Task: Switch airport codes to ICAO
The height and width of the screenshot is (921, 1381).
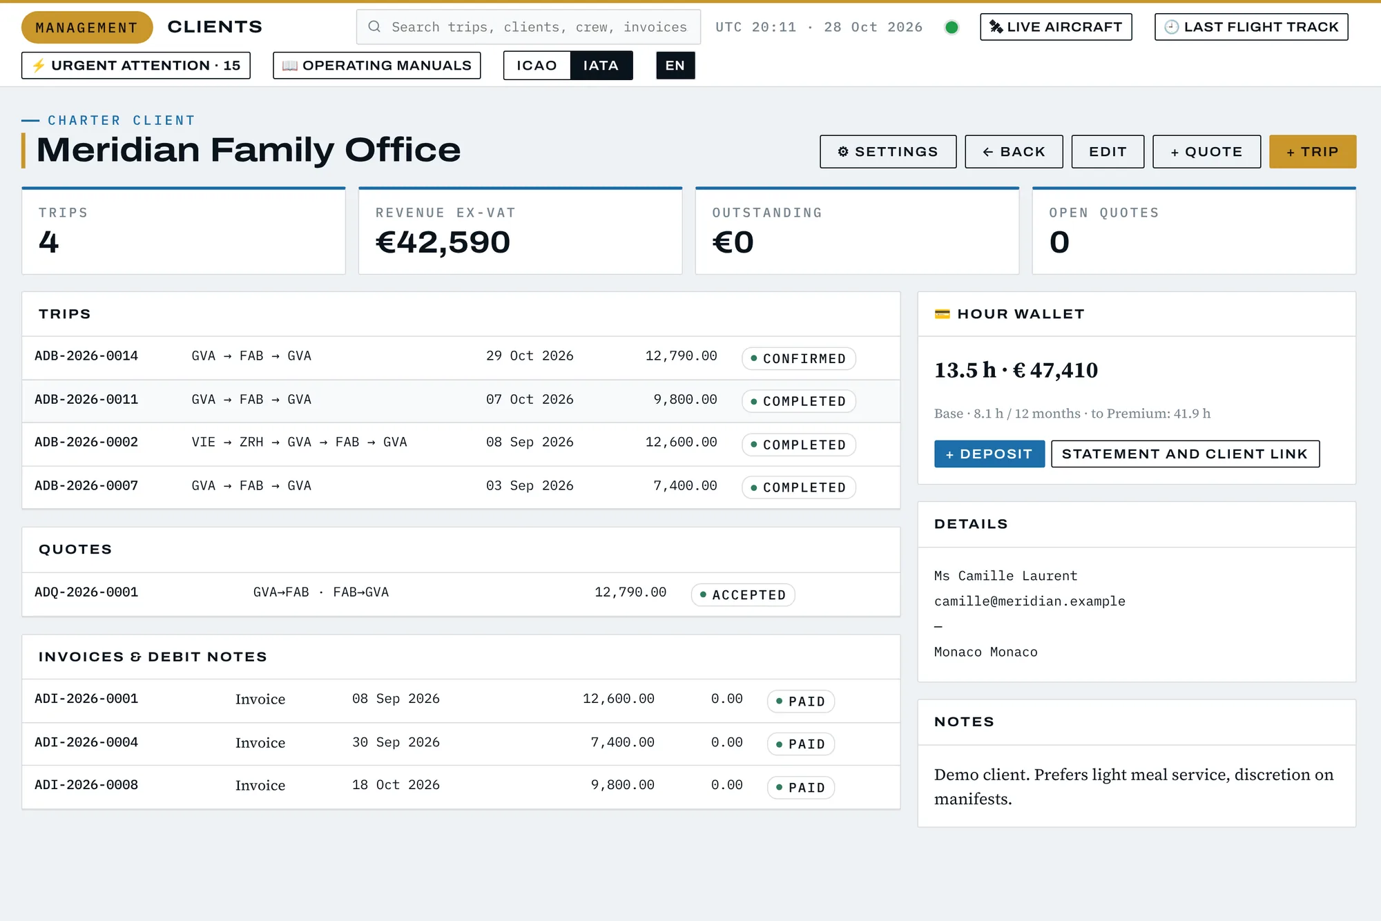Action: coord(537,66)
